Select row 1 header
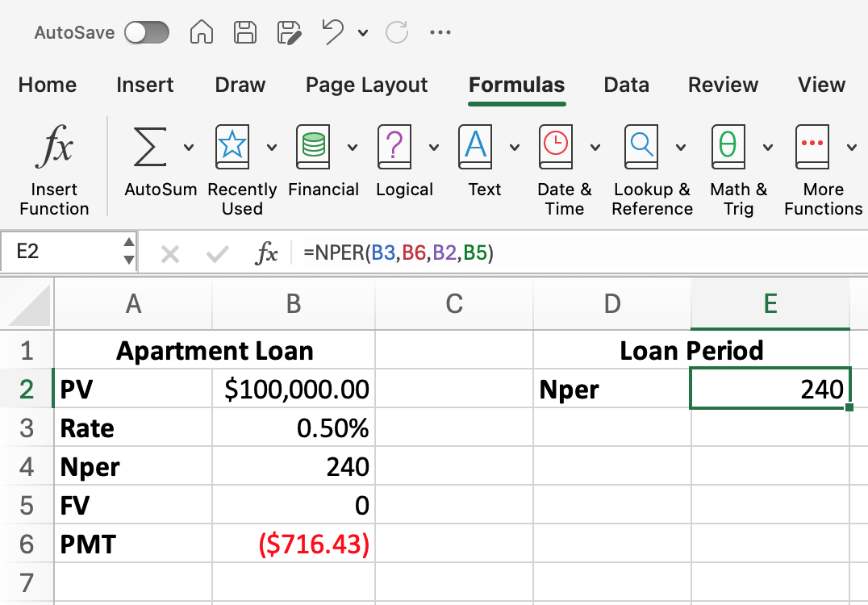The height and width of the screenshot is (605, 868). [x=27, y=351]
